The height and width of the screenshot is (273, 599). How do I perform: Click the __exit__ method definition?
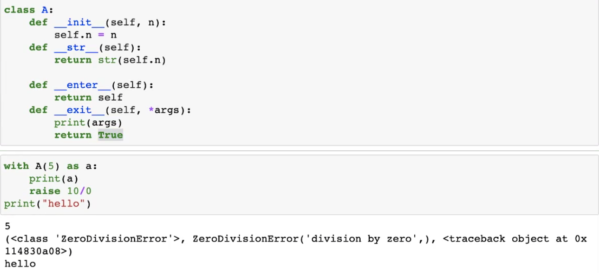coord(110,110)
